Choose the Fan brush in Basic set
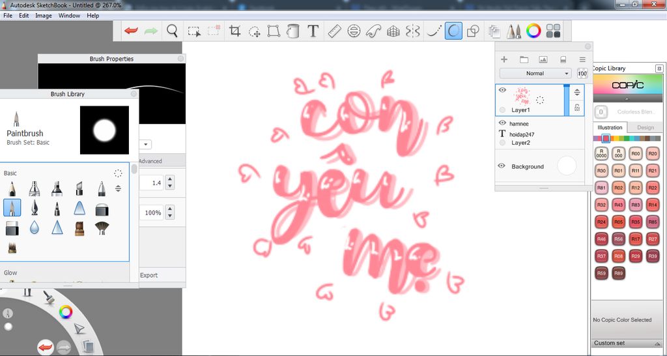The height and width of the screenshot is (356, 667). 102,228
